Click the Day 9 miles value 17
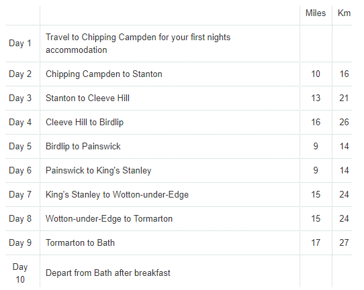This screenshot has height=290, width=364. coord(316,242)
